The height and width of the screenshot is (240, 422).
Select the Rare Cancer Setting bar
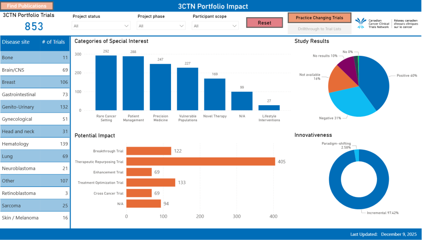pos(106,83)
